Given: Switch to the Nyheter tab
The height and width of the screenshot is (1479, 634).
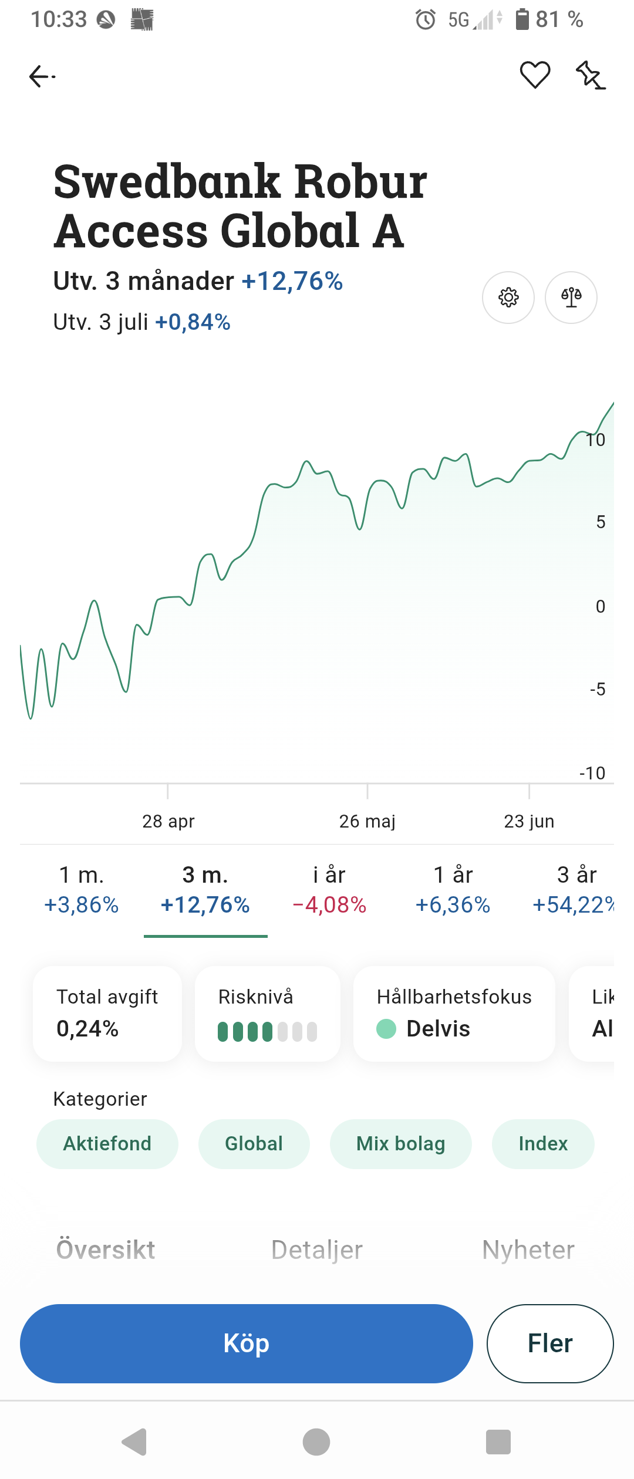Looking at the screenshot, I should tap(528, 1250).
